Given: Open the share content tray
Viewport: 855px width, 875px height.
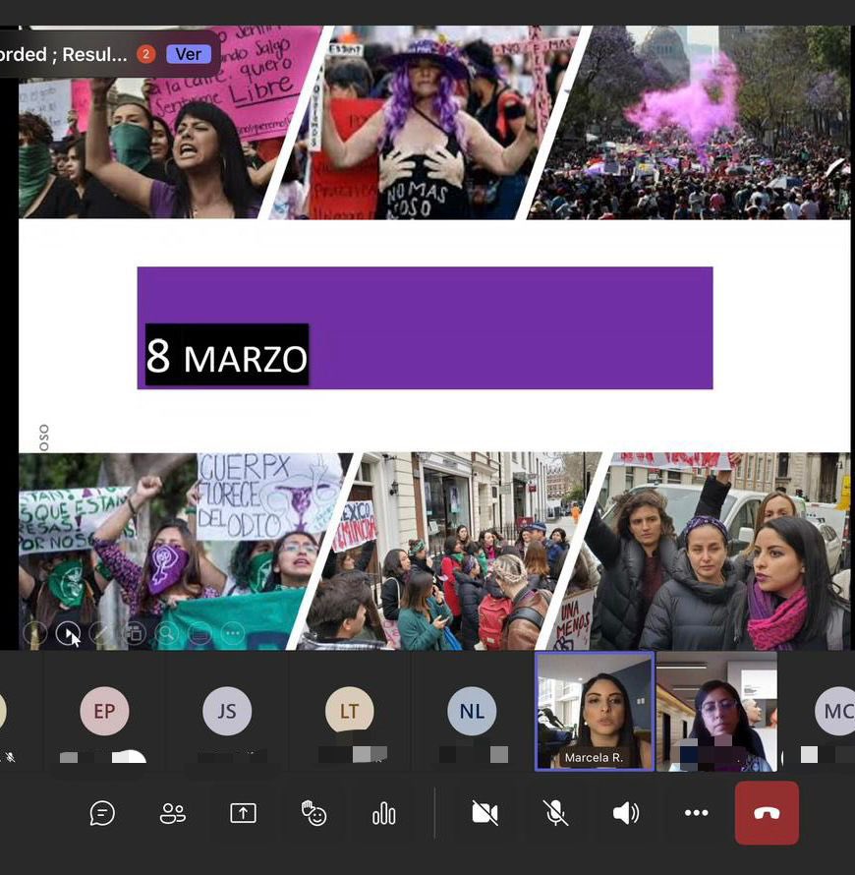Looking at the screenshot, I should [243, 813].
